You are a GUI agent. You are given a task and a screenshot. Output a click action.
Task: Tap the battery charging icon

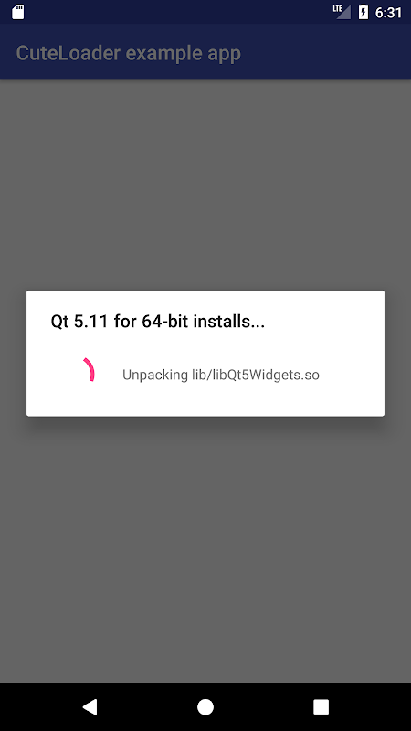[364, 12]
